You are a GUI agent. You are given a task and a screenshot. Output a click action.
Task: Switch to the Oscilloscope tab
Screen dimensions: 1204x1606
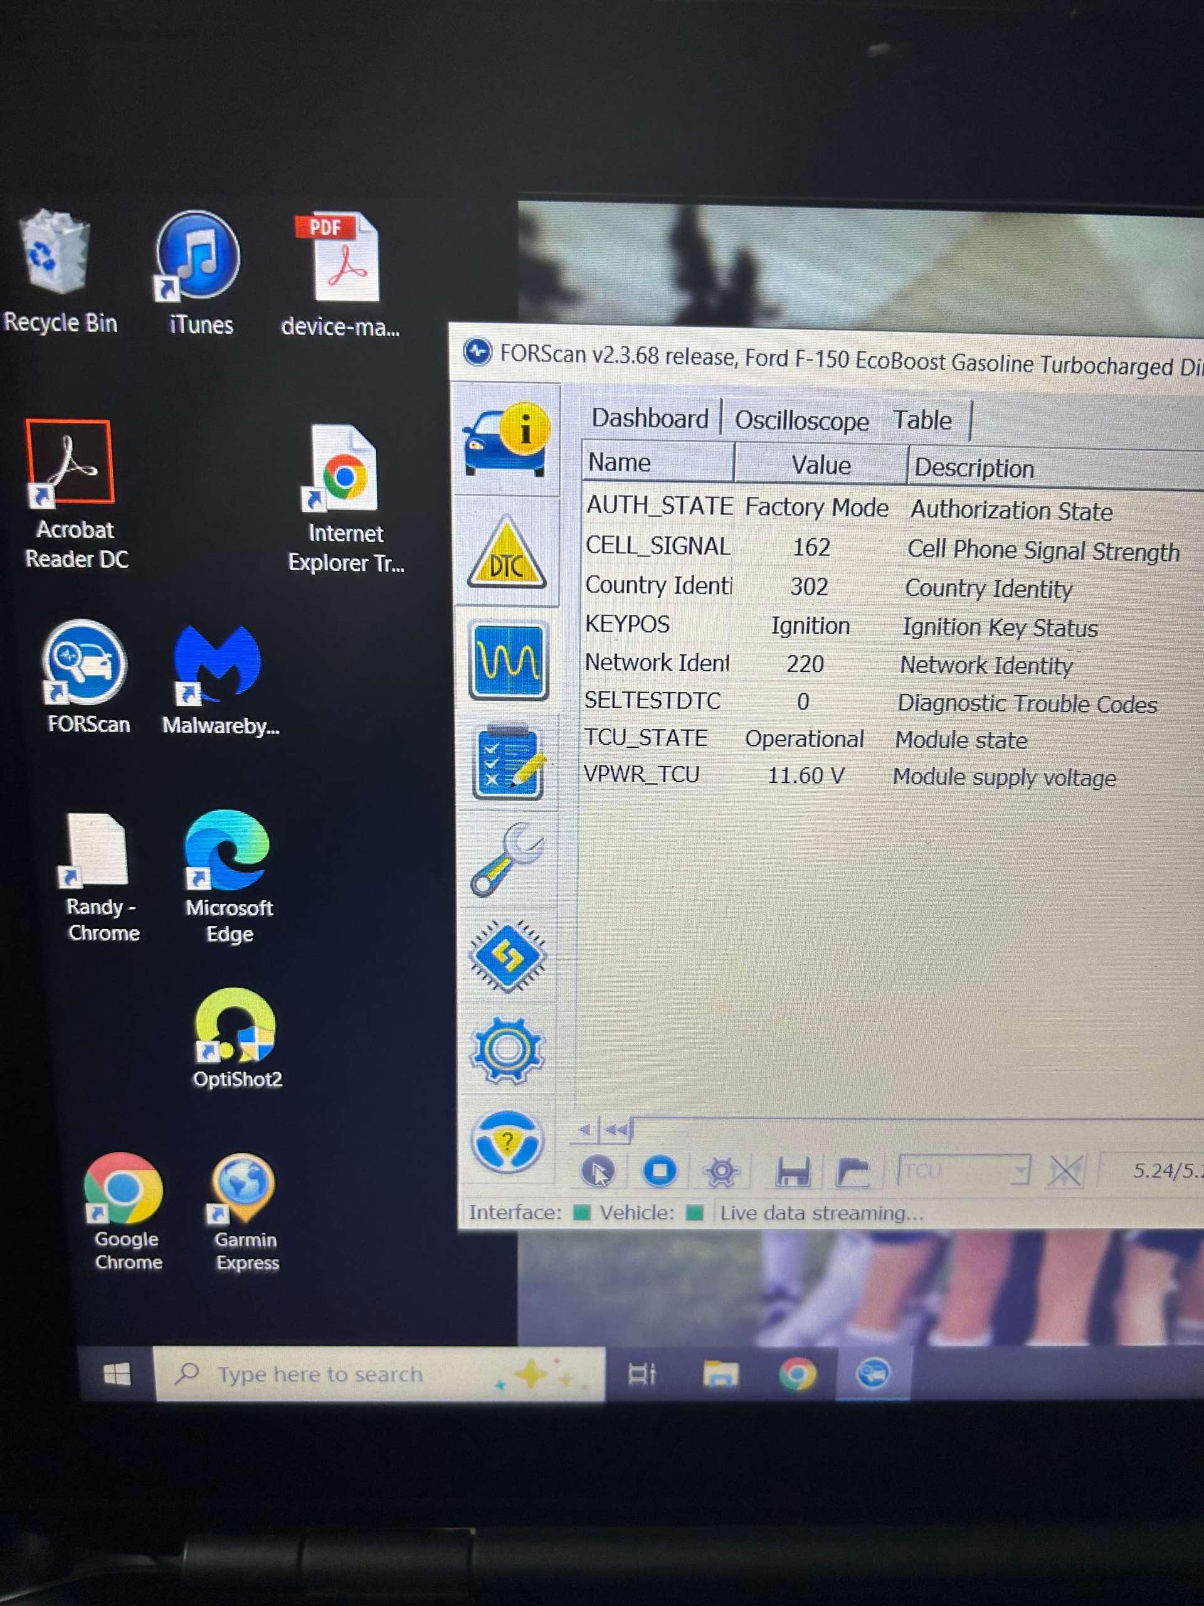coord(801,421)
